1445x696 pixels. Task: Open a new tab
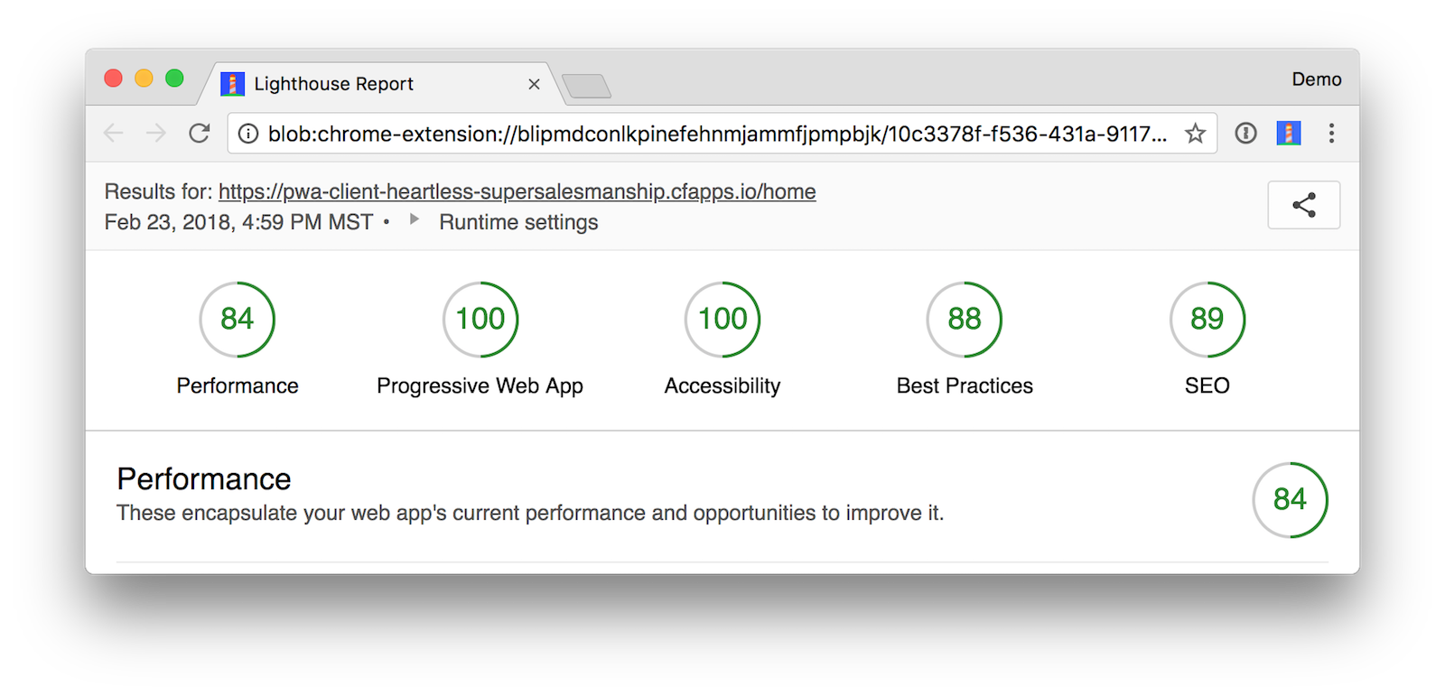click(x=586, y=87)
